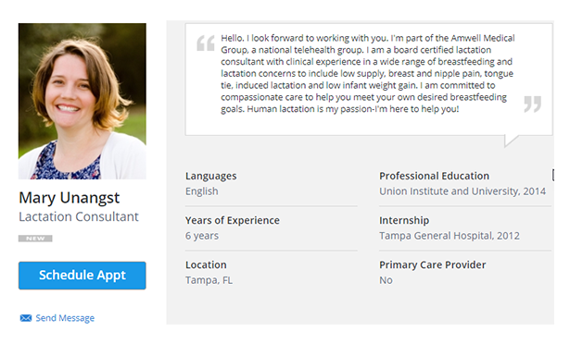Select the 6 years value
The image size is (570, 344).
[202, 236]
